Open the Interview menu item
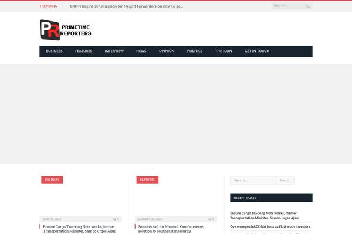This screenshot has height=234, width=352. click(x=114, y=51)
